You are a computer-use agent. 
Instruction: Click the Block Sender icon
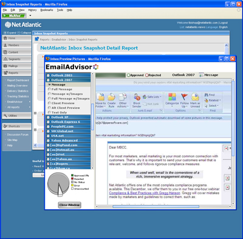137,97
